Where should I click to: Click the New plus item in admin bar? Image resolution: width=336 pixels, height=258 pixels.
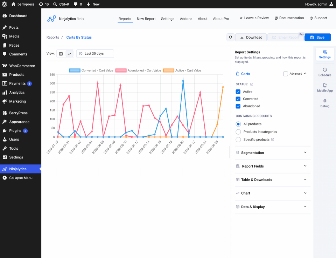93,4
